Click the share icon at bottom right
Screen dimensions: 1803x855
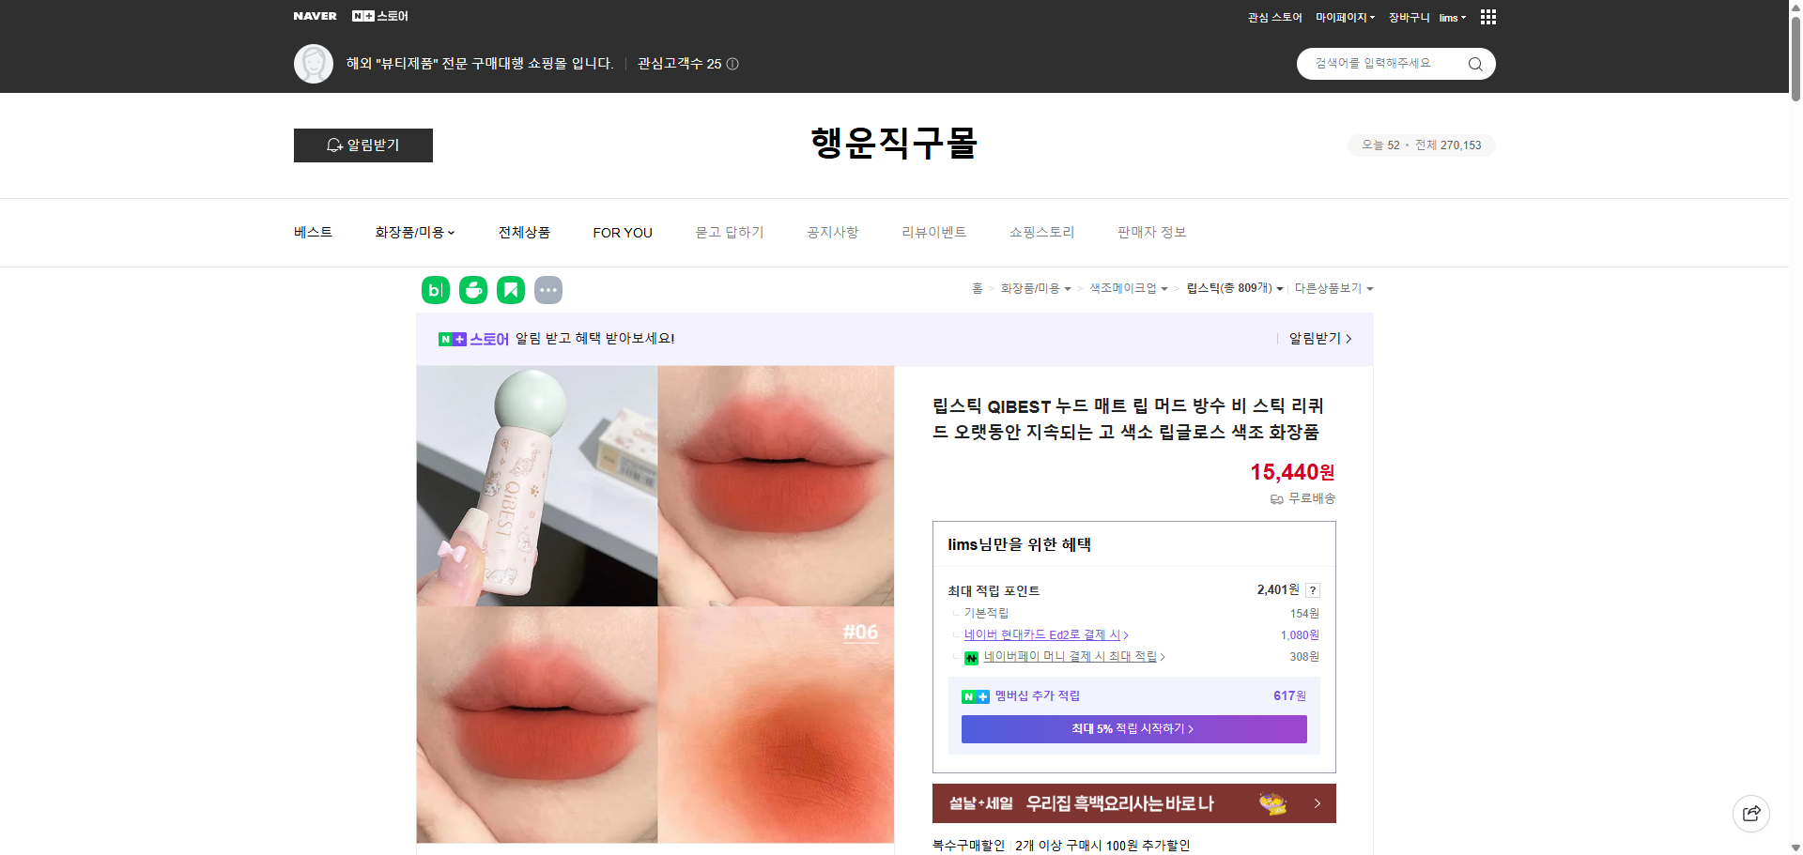tap(1751, 813)
